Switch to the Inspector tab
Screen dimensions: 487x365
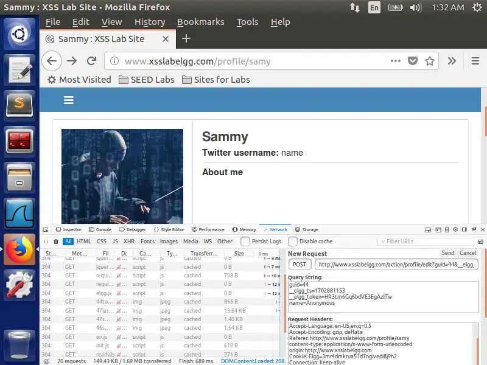pos(69,230)
